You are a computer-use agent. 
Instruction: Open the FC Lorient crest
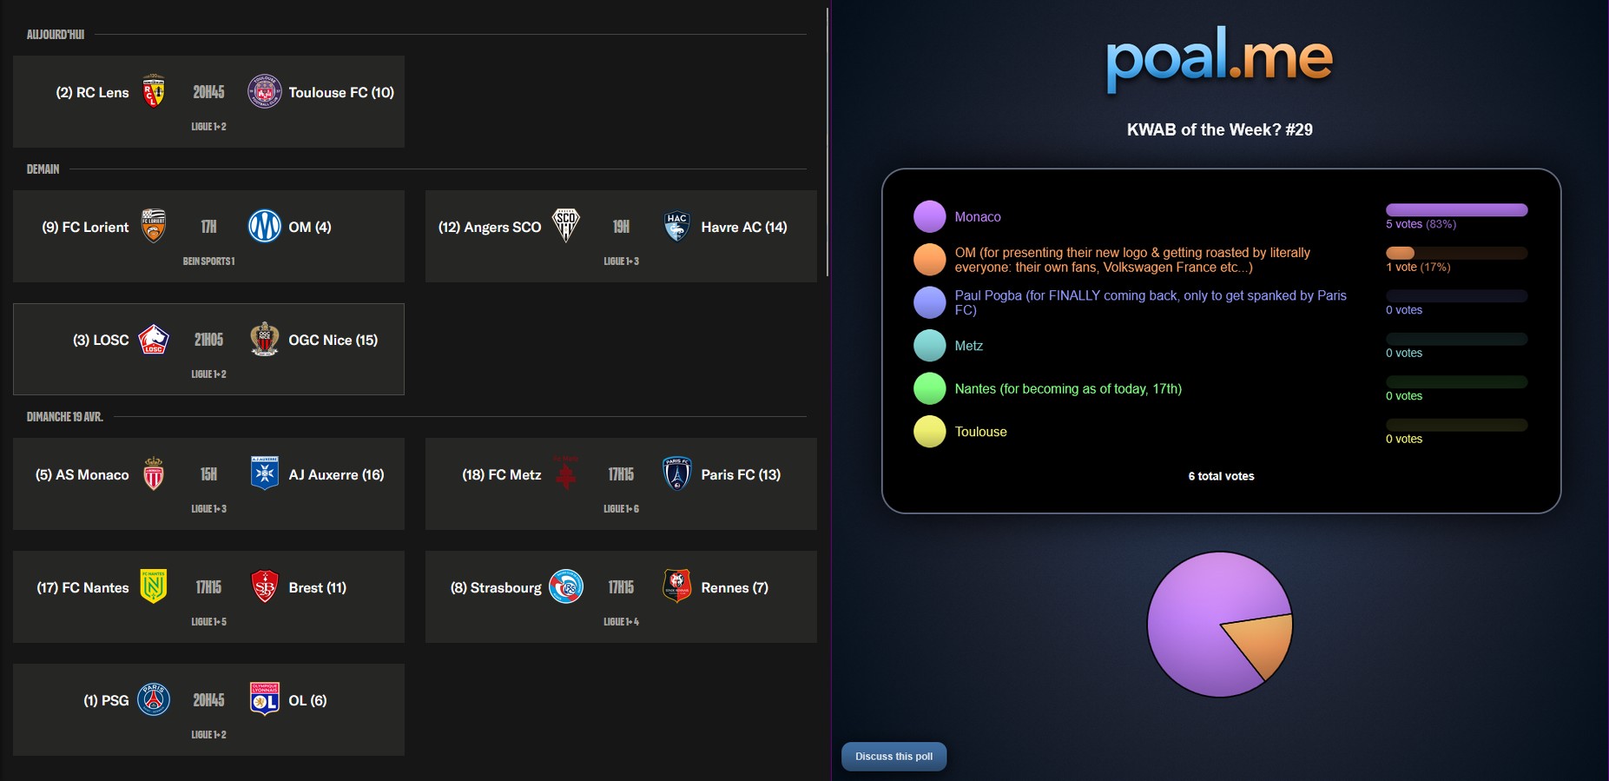click(x=154, y=226)
